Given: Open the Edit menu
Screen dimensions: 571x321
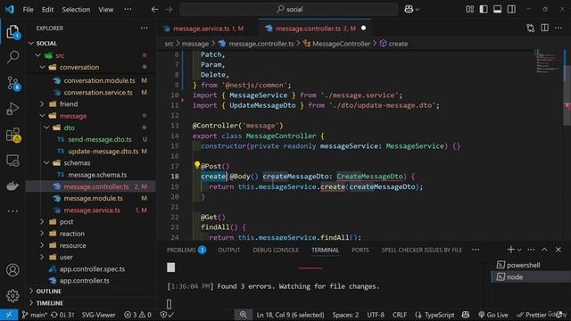Looking at the screenshot, I should [47, 10].
